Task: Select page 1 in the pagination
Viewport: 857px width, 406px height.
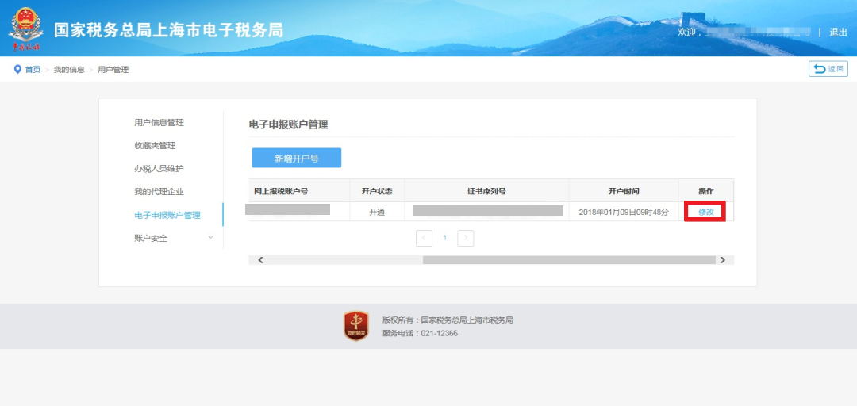Action: (x=445, y=238)
